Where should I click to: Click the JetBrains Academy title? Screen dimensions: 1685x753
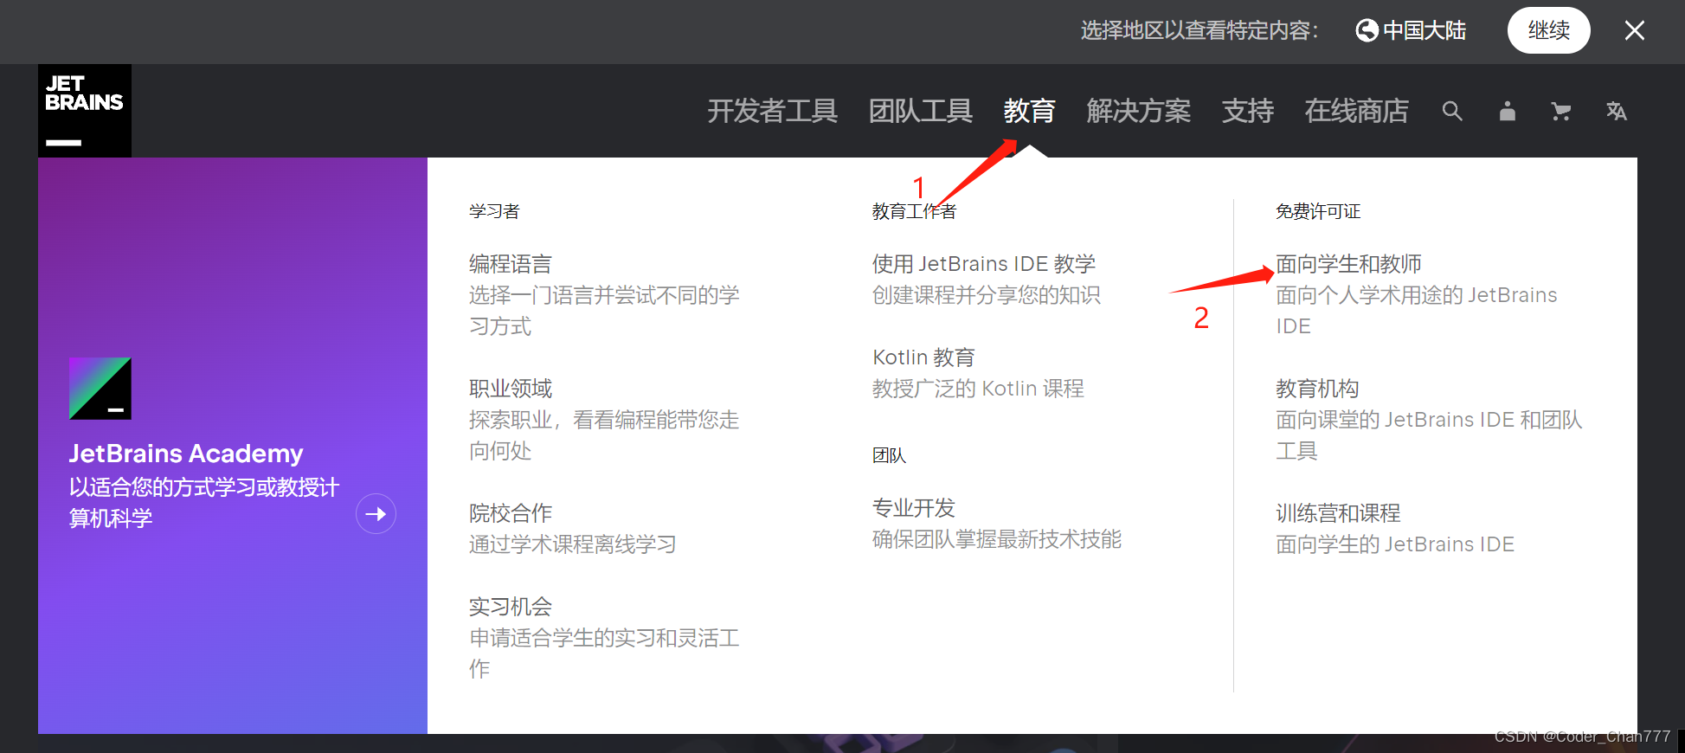(x=186, y=454)
